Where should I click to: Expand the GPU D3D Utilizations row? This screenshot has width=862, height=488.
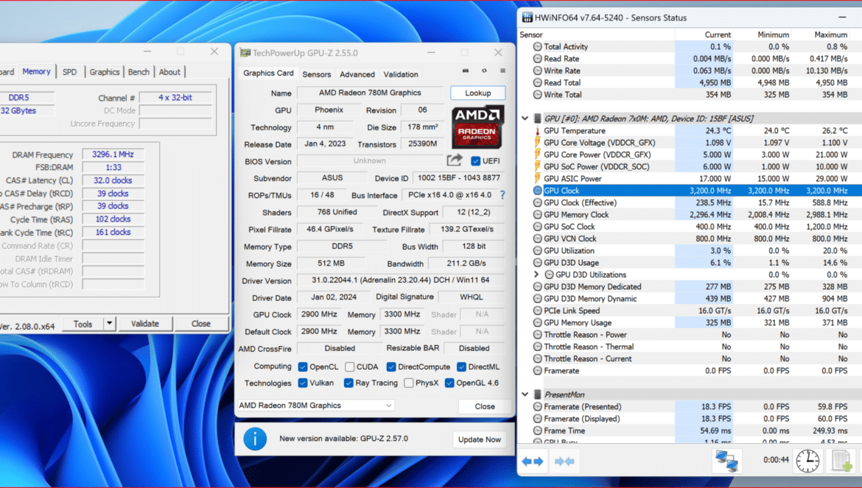tap(536, 275)
